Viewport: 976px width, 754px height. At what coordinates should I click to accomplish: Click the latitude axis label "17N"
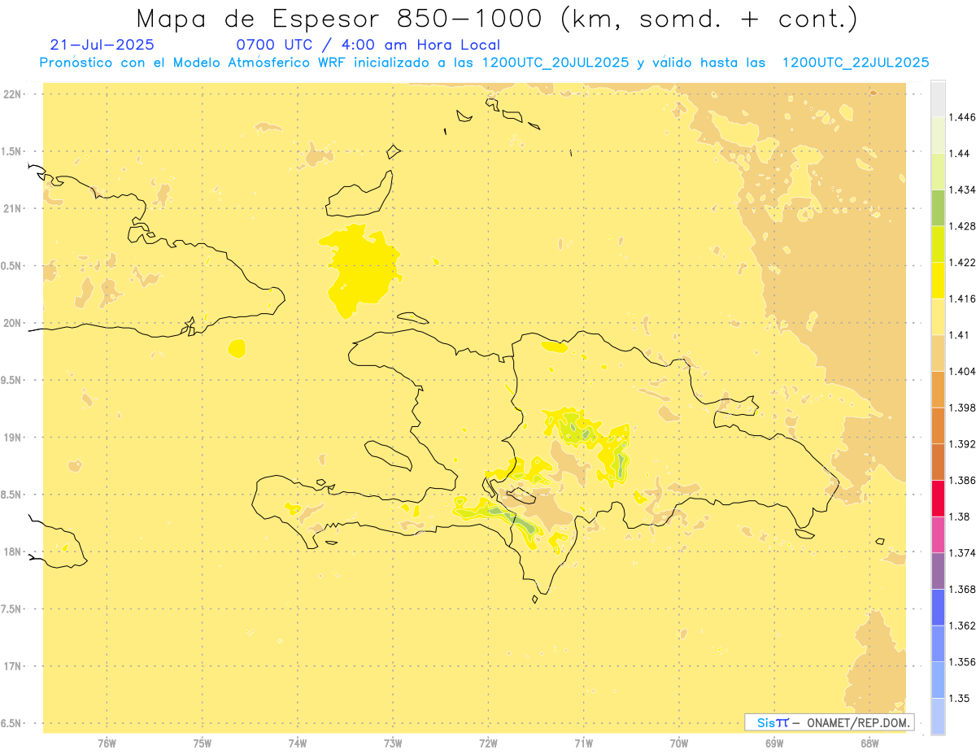pos(13,666)
